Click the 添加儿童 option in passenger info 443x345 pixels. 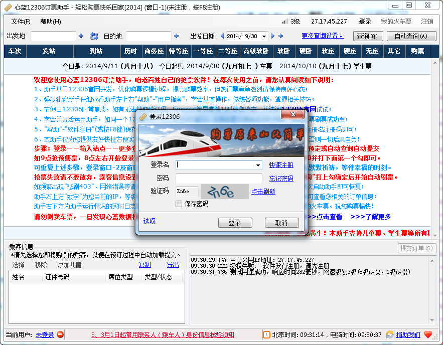[70, 265]
